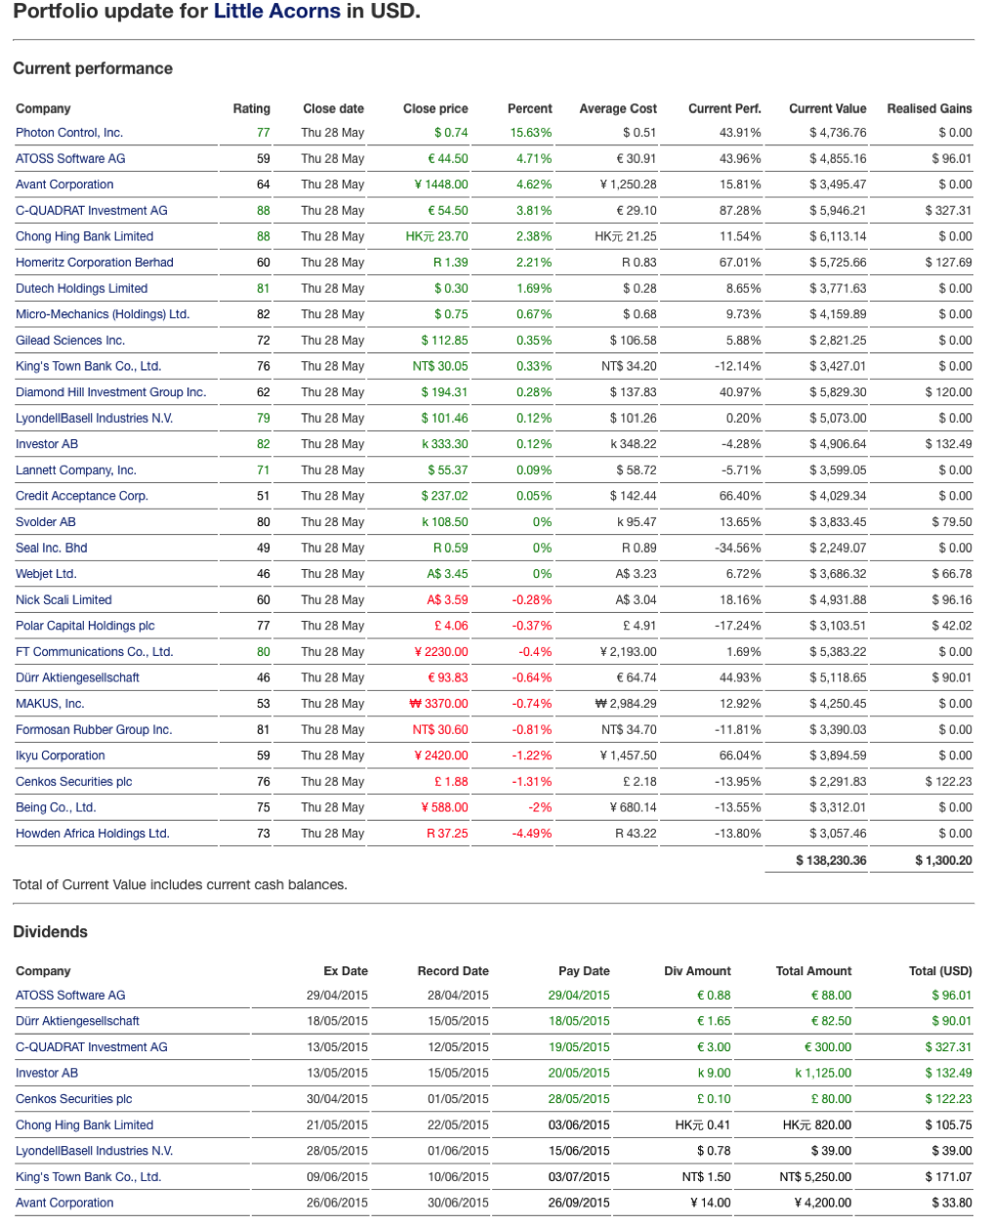Click the Total (USD) column header

(940, 971)
